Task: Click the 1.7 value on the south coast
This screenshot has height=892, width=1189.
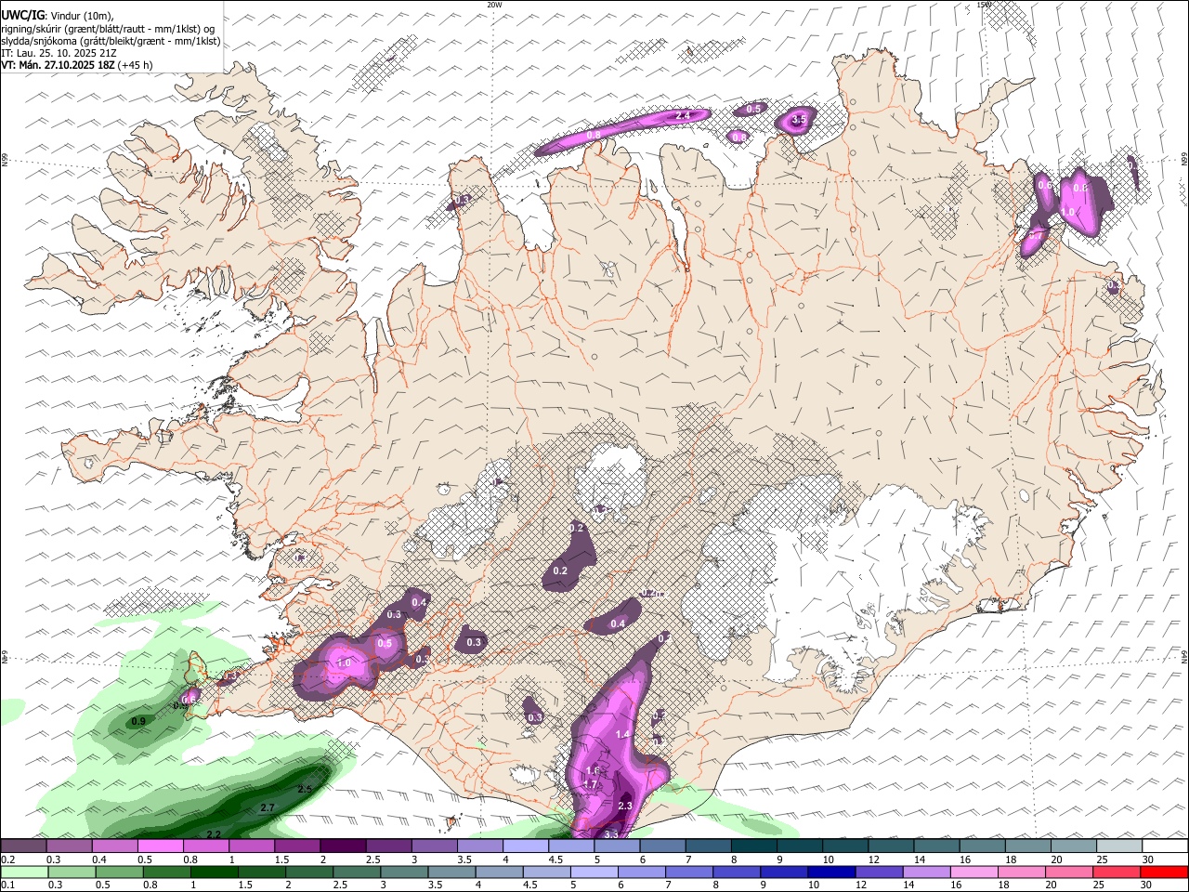Action: click(590, 784)
